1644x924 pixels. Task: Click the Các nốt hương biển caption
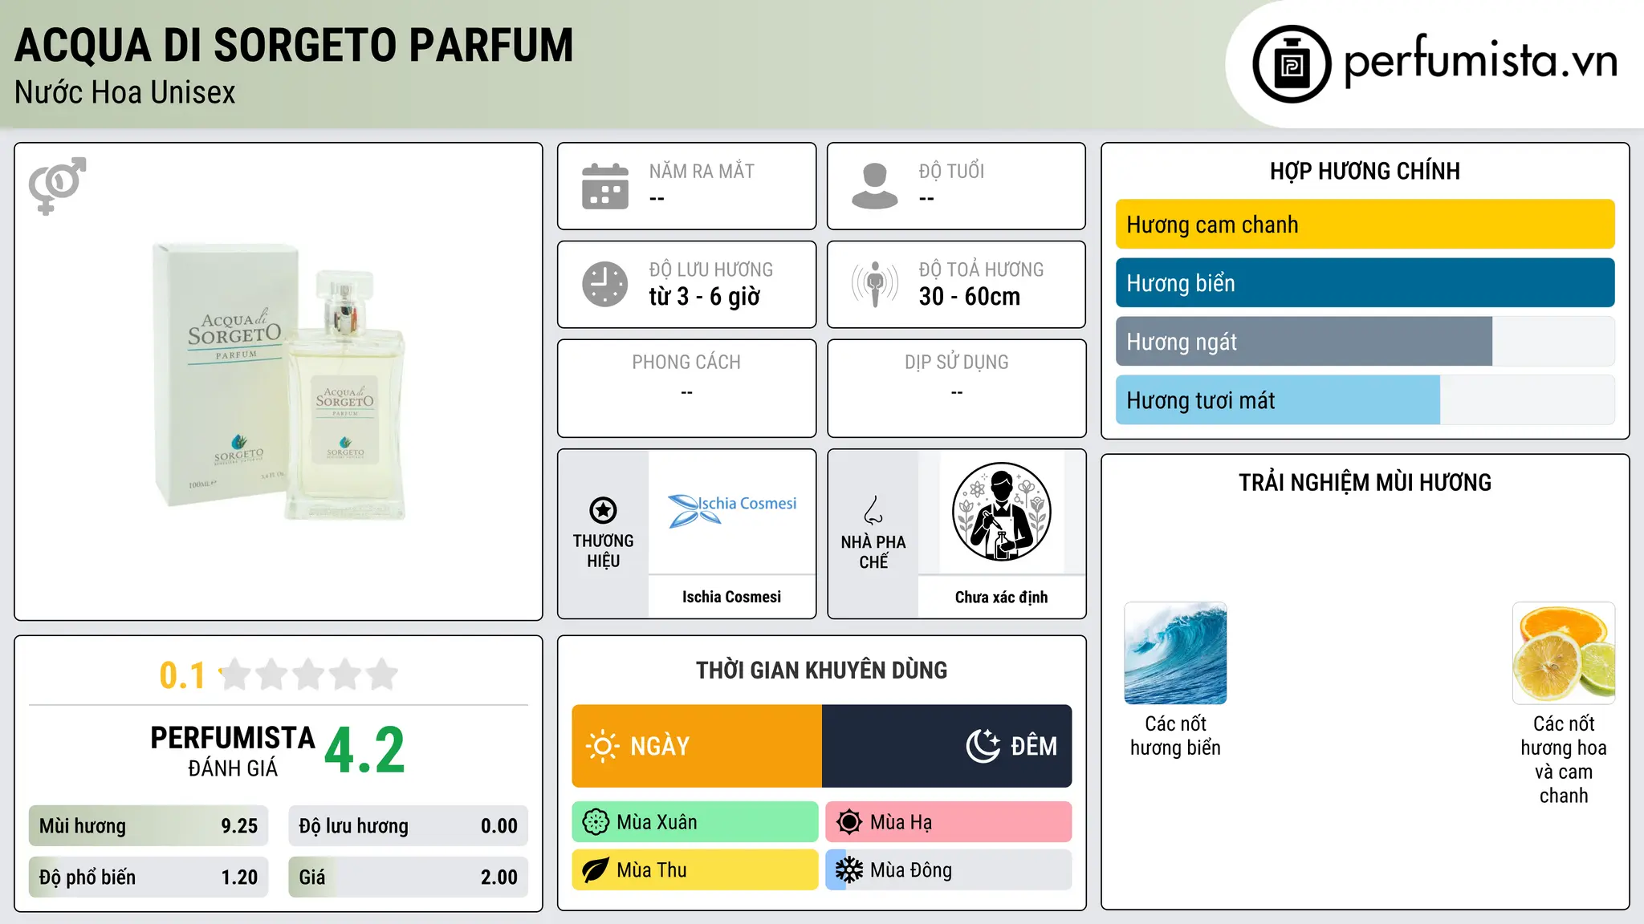(x=1175, y=736)
